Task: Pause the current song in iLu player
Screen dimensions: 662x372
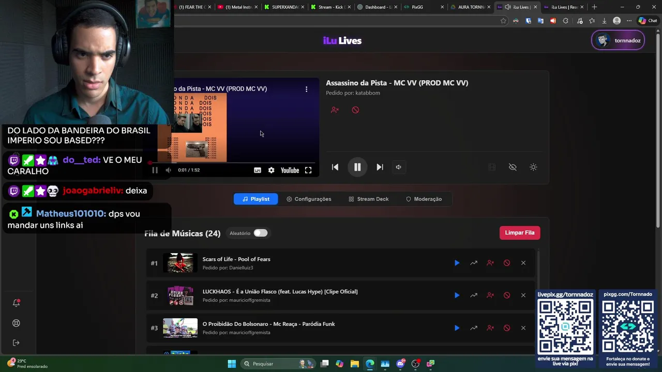Action: point(357,167)
